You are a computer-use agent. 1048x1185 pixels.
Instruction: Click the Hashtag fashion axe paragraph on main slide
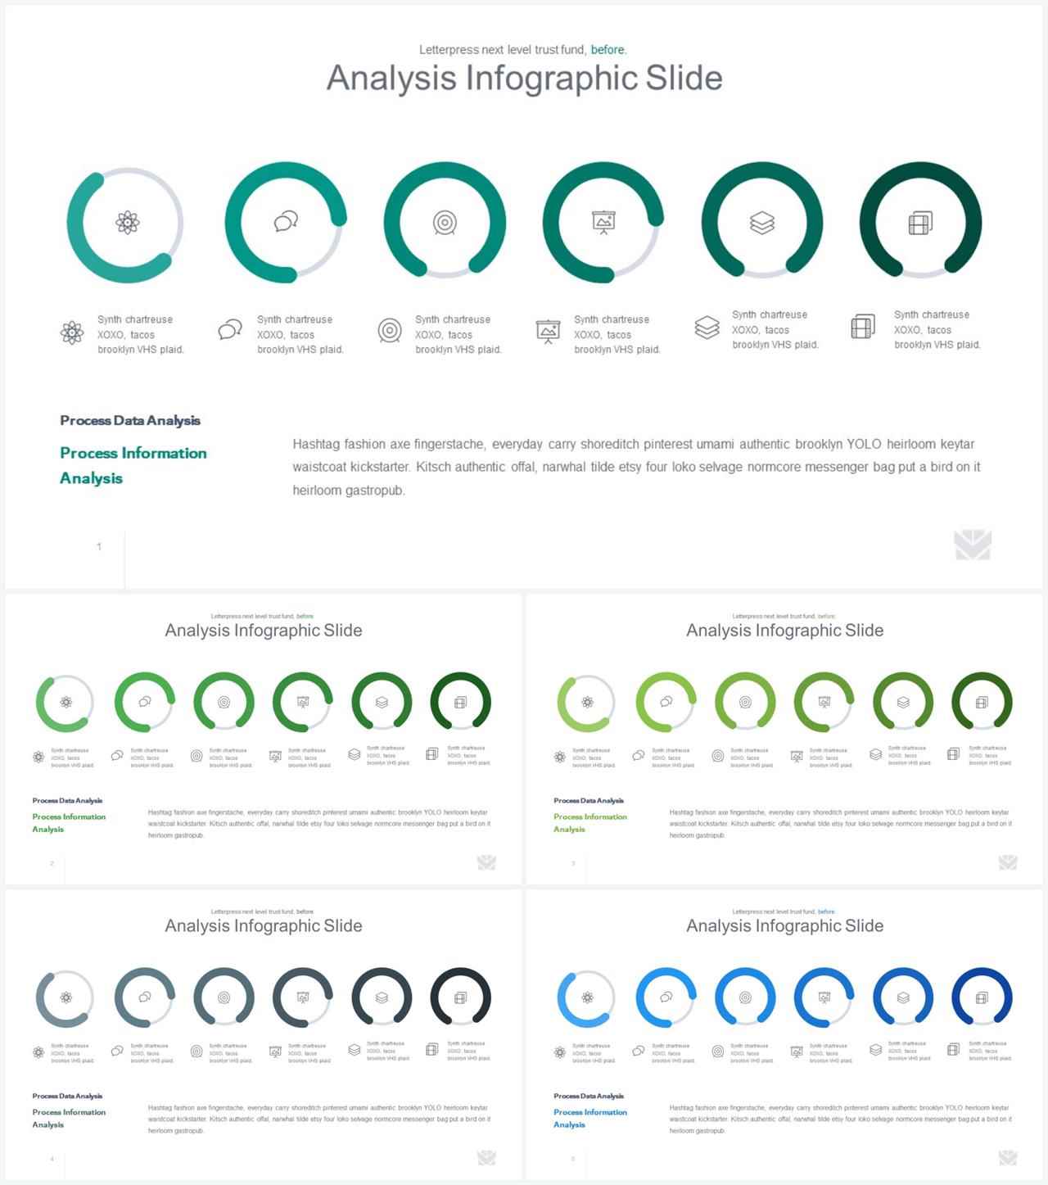[x=636, y=467]
